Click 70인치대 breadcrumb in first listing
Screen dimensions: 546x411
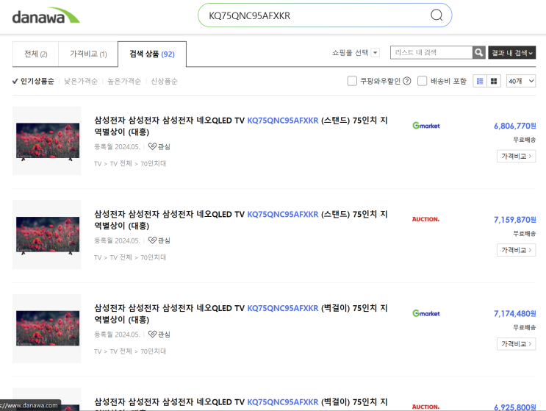(x=153, y=163)
